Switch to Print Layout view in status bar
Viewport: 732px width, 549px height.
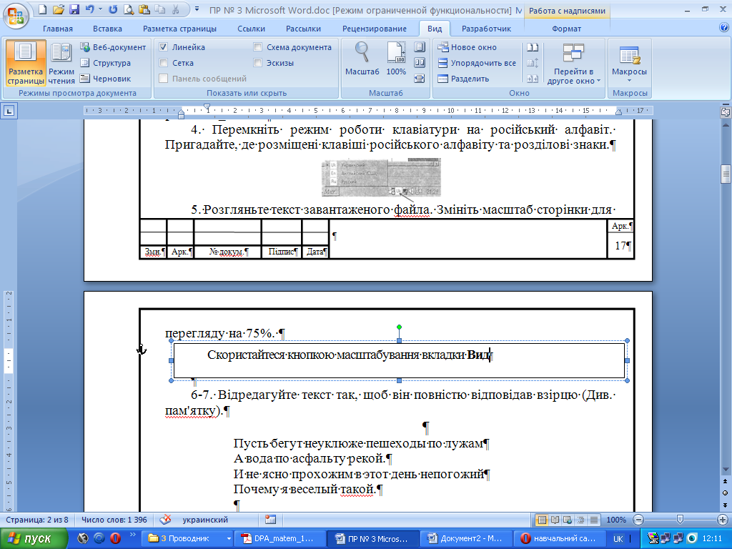pos(542,520)
